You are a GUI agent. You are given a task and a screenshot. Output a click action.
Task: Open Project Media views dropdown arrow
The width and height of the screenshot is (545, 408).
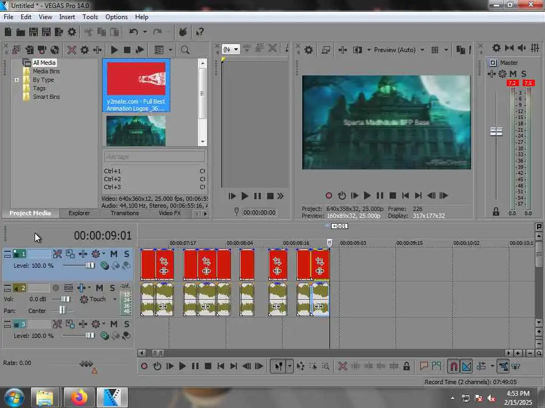click(x=171, y=50)
